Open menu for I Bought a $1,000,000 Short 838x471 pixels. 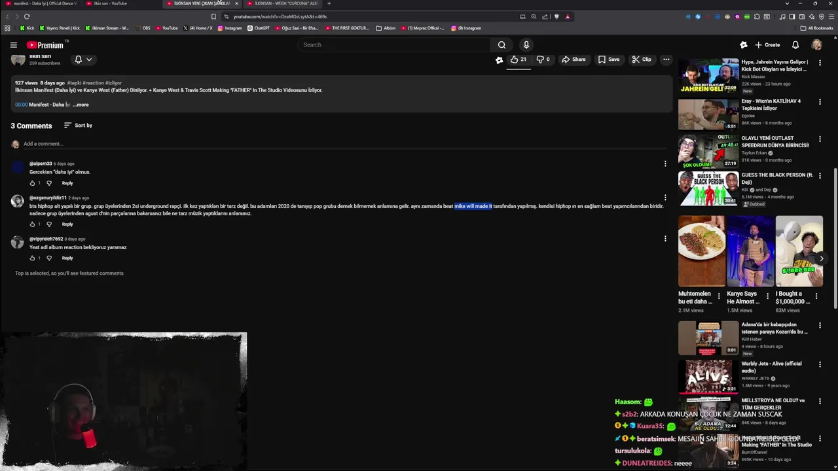click(816, 298)
